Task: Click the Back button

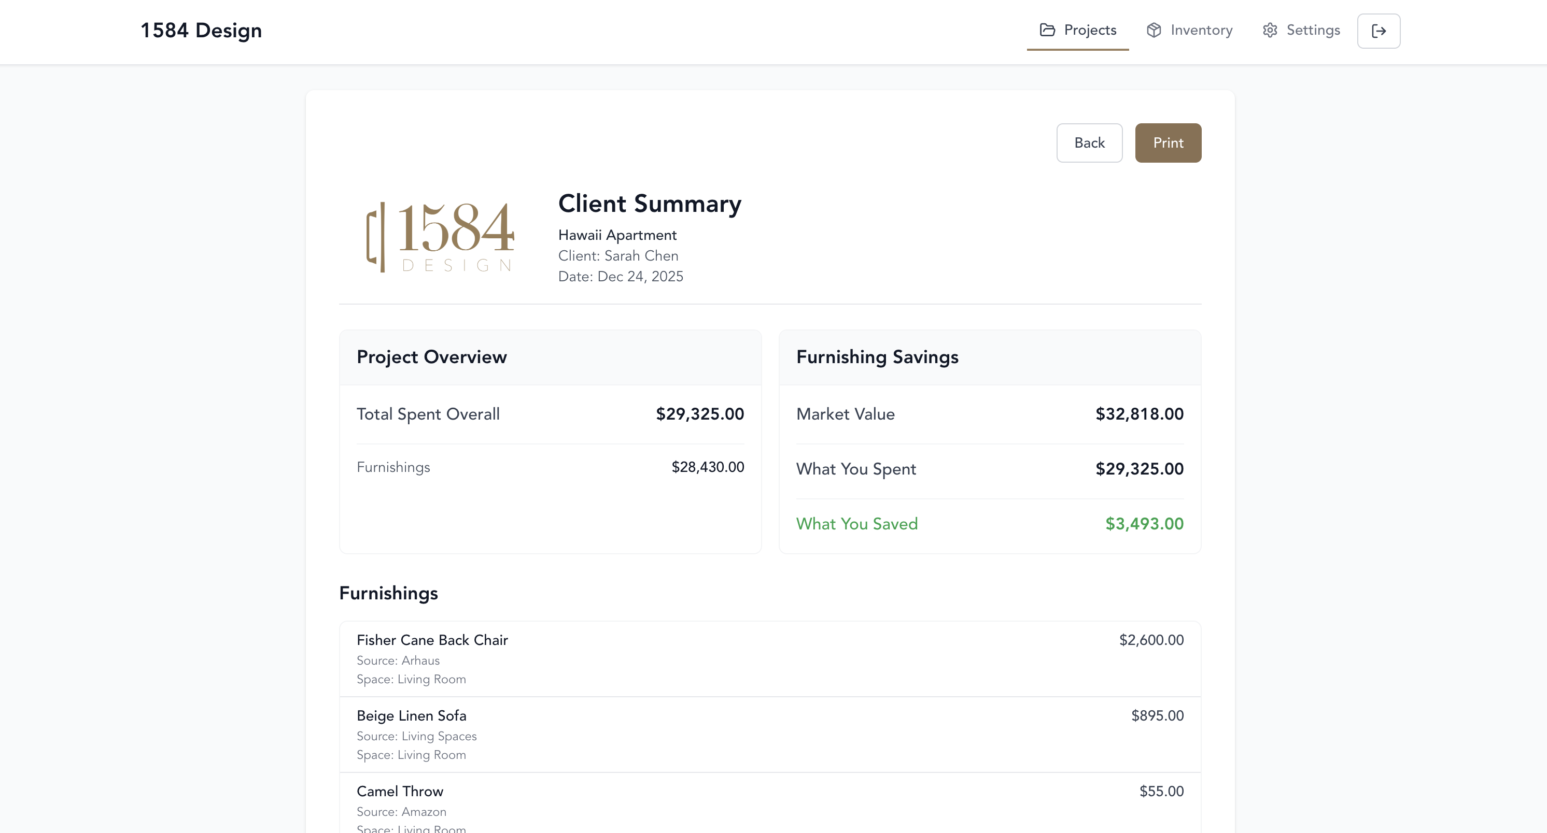Action: pos(1089,143)
